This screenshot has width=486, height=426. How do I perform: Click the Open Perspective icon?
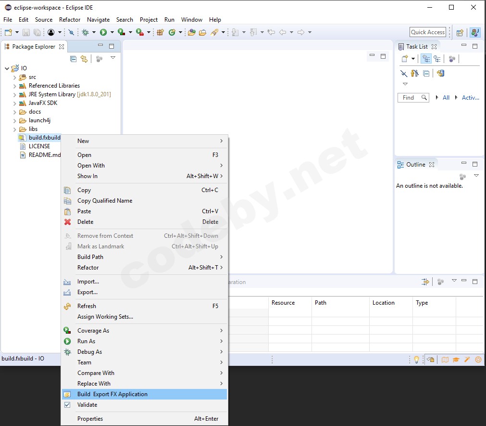pyautogui.click(x=460, y=32)
